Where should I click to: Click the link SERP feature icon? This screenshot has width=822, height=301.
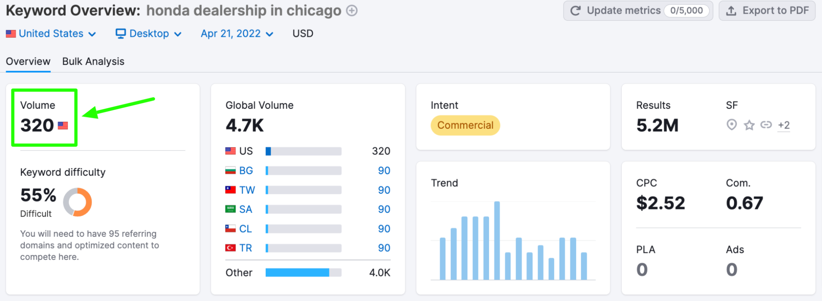tap(766, 125)
